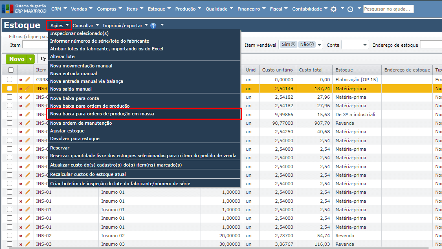Image resolution: width=442 pixels, height=249 pixels.
Task: Click the edit pencil on the GR98 row
Action: [28, 80]
